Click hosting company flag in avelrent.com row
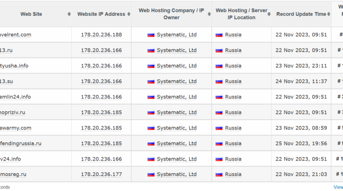This screenshot has height=191, width=343. click(x=151, y=35)
